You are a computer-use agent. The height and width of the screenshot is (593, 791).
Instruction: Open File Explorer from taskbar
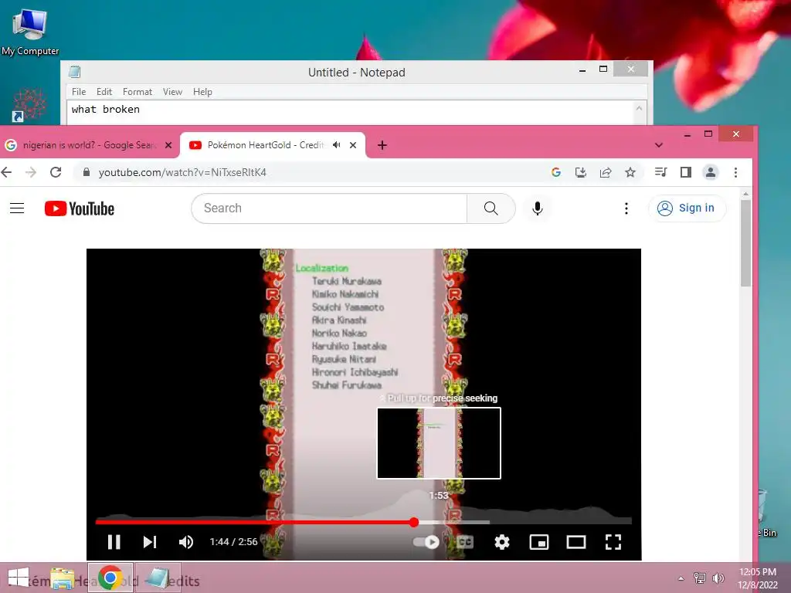pos(63,578)
